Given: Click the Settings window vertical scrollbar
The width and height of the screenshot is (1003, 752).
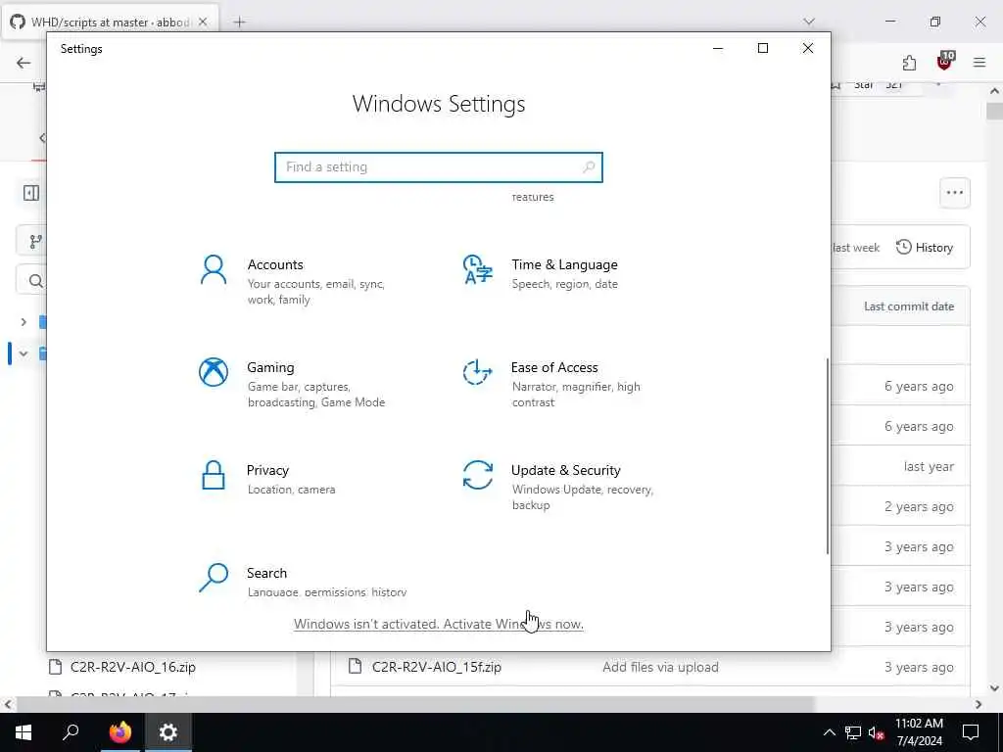Looking at the screenshot, I should 827,455.
